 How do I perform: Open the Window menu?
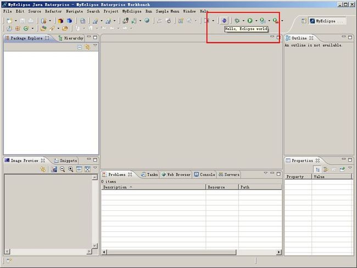tap(189, 11)
